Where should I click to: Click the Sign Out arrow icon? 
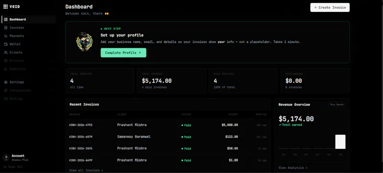click(x=5, y=167)
